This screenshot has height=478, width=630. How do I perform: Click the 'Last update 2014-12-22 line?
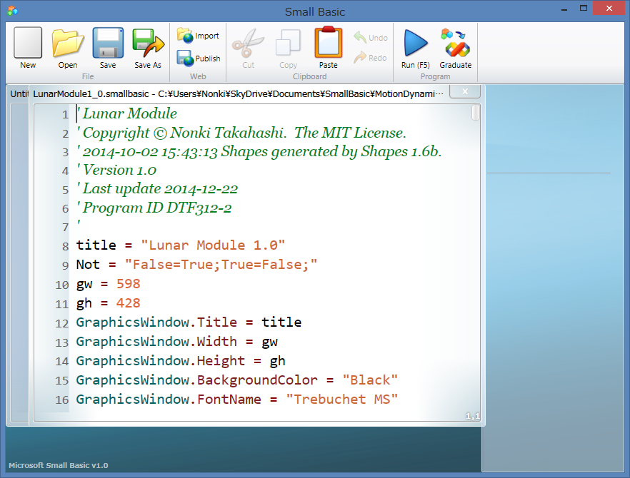[x=157, y=188]
